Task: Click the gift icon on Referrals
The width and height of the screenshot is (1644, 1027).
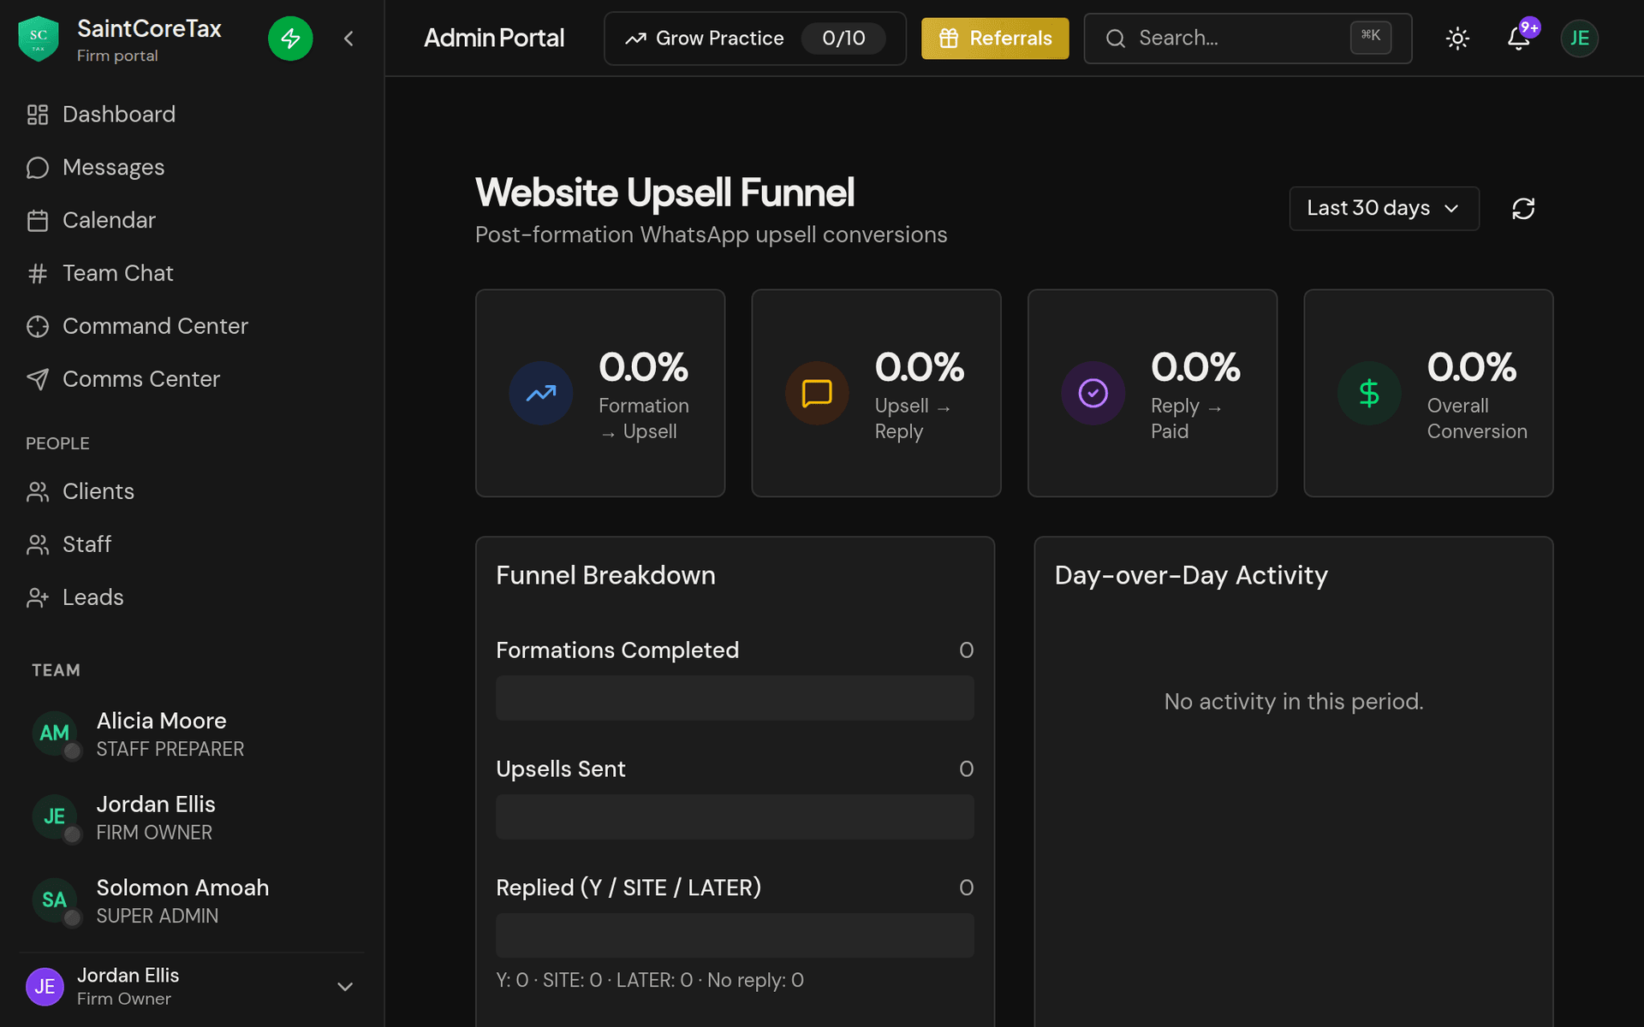Action: 949,39
